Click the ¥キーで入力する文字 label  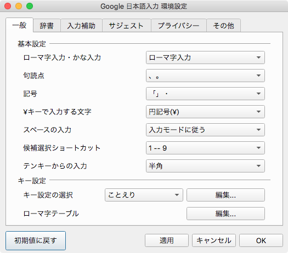point(57,112)
